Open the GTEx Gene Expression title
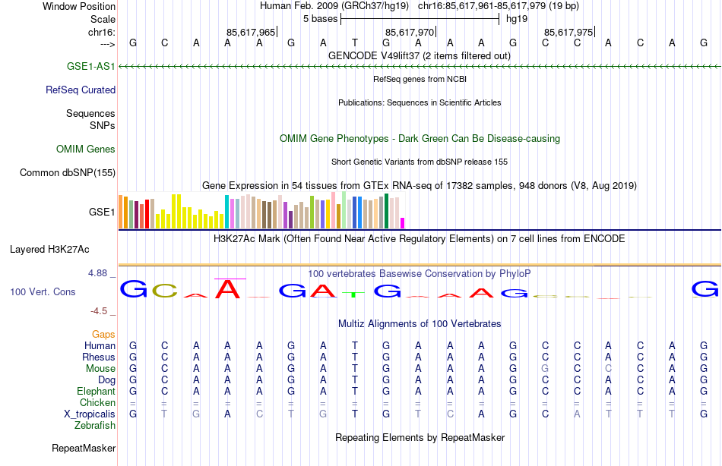This screenshot has width=722, height=466. point(420,185)
